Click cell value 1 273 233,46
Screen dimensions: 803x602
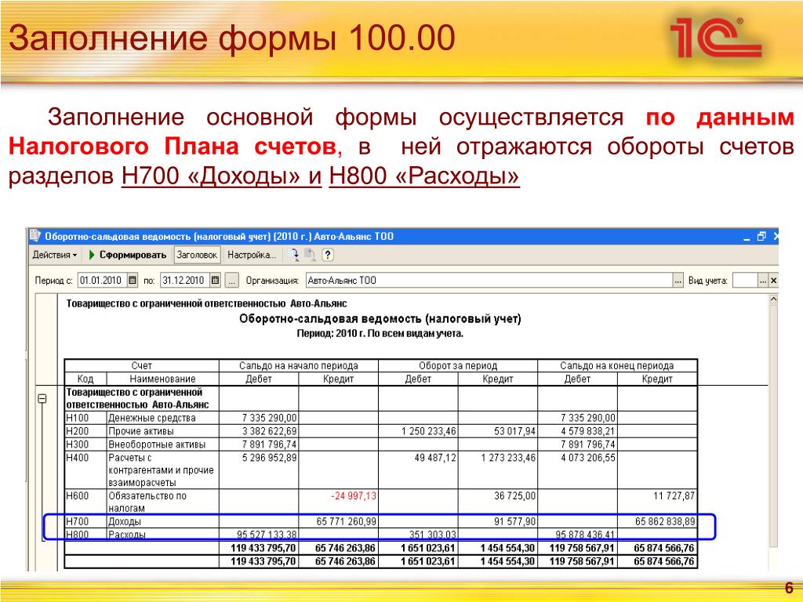pyautogui.click(x=508, y=458)
